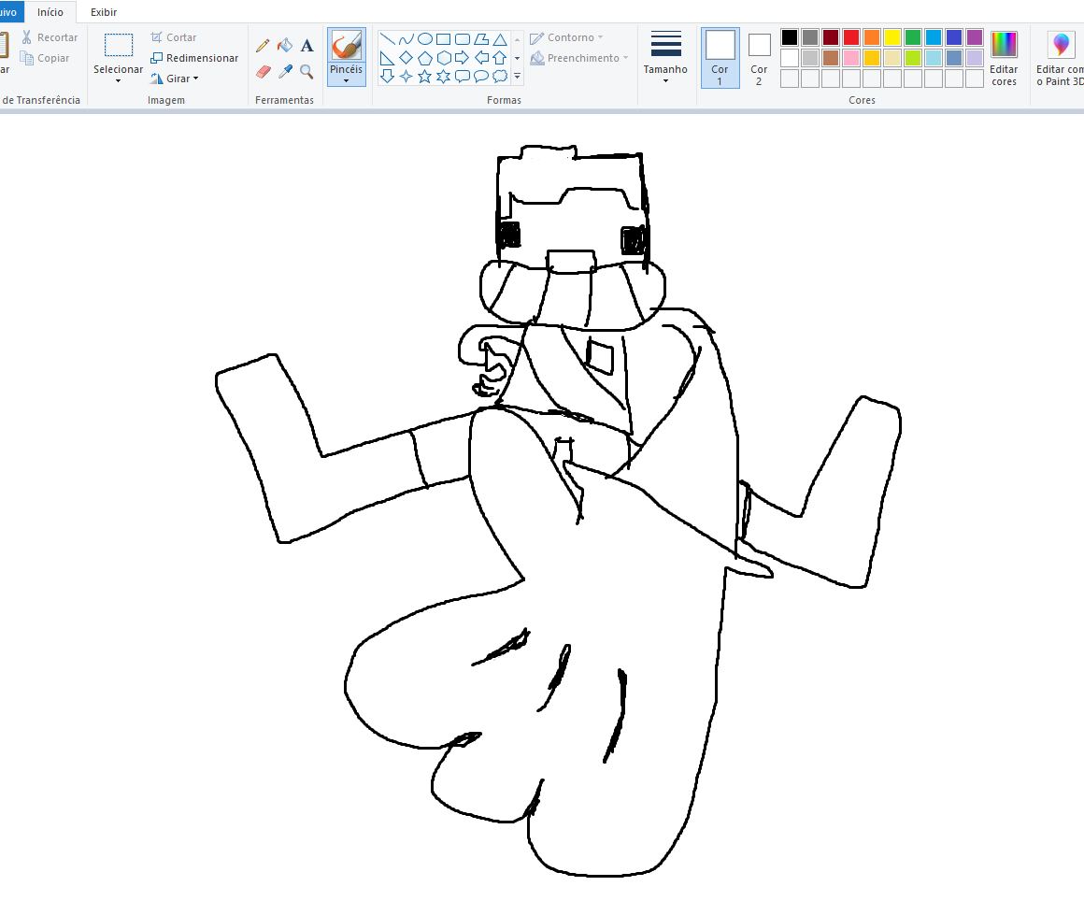Screen dimensions: 1084x915
Task: Choose the Oval callout shape
Action: (x=481, y=76)
